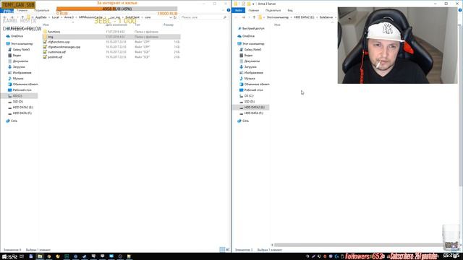The height and width of the screenshot is (260, 463).
Task: Go to Arma 3 in left address bar
Action: click(x=69, y=17)
